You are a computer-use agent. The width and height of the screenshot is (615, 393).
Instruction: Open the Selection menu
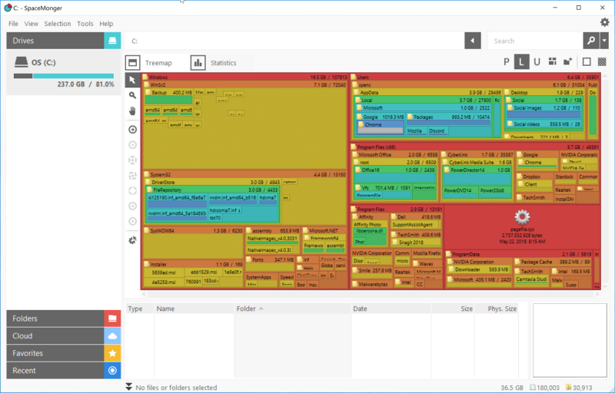tap(58, 24)
